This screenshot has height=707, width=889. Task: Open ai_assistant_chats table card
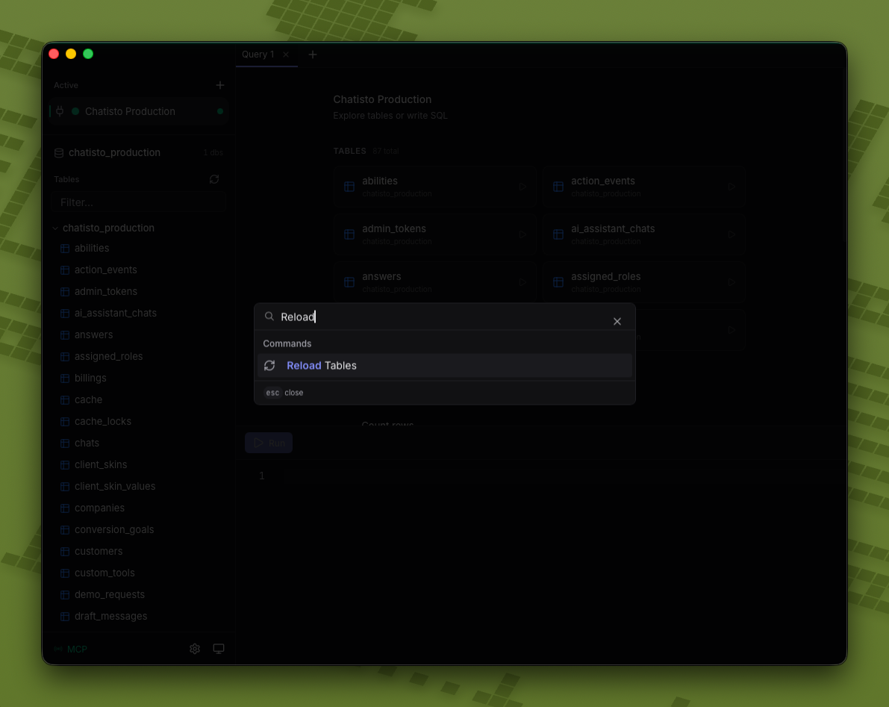click(x=643, y=234)
